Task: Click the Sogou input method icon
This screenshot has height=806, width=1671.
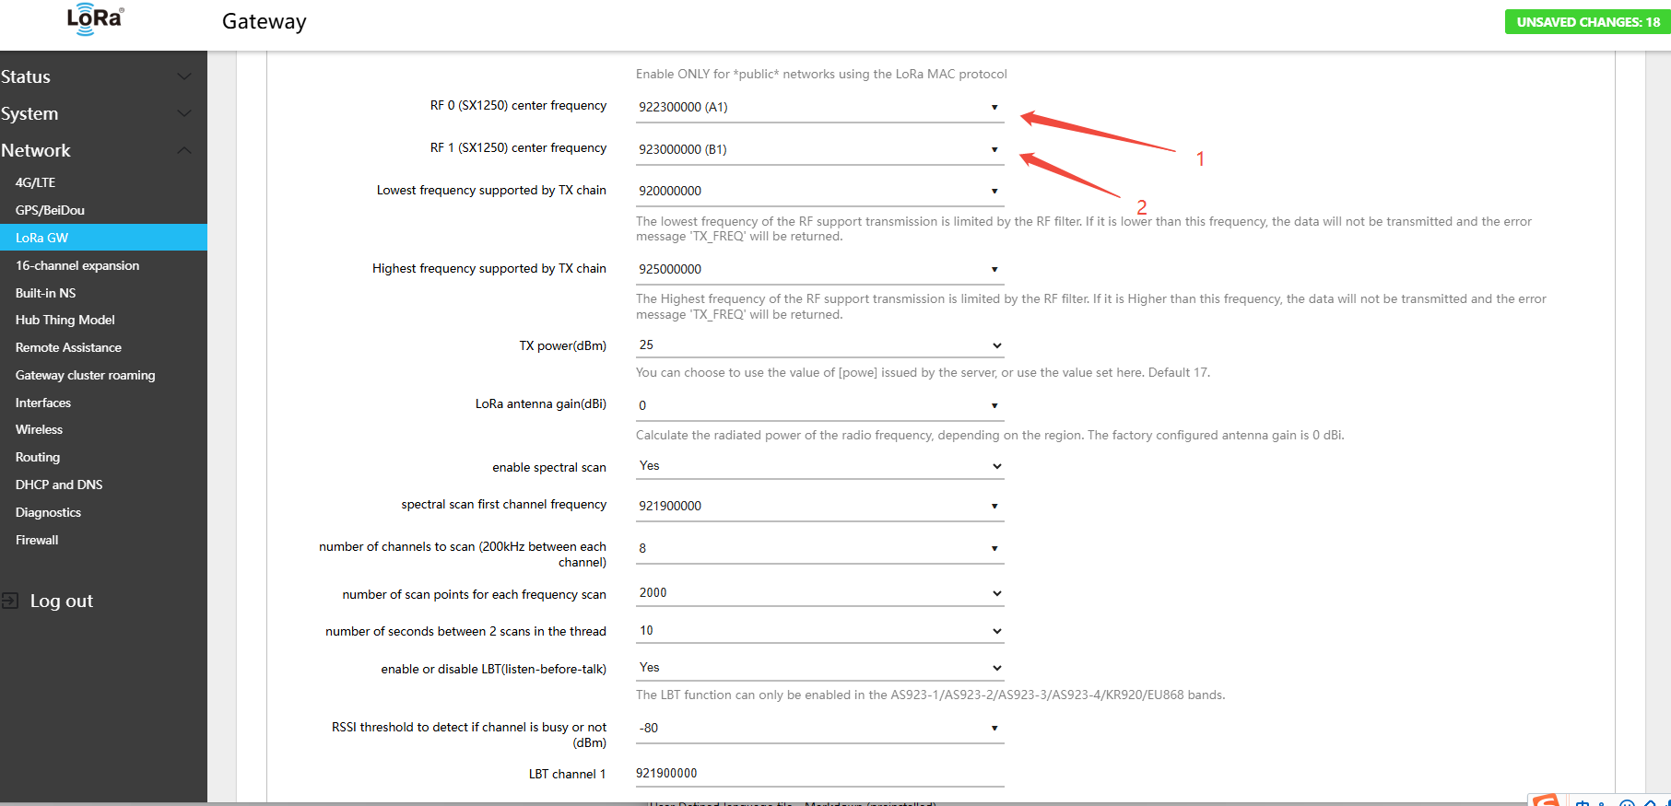Action: 1546,800
